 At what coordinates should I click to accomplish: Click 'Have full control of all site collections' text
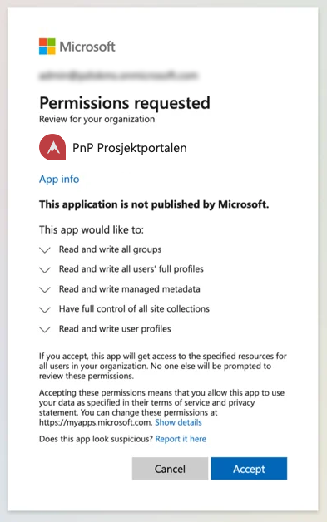pos(134,309)
